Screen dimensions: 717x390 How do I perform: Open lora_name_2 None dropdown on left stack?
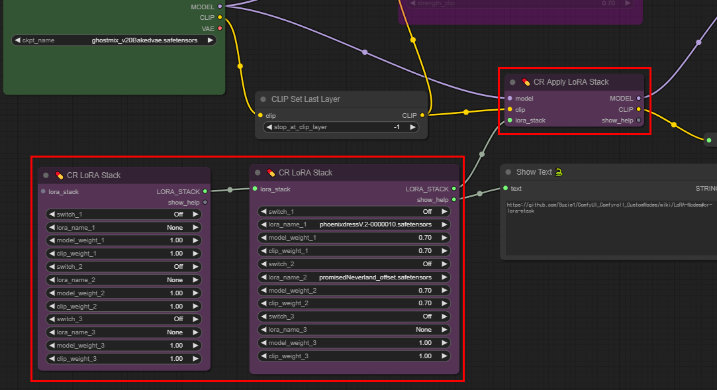124,280
